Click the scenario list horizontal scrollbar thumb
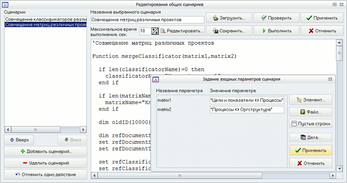This screenshot has height=183, width=347. [x=36, y=129]
